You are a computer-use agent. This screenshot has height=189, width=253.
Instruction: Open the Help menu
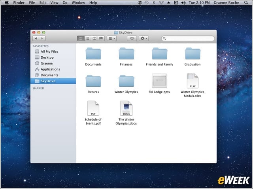click(x=93, y=3)
